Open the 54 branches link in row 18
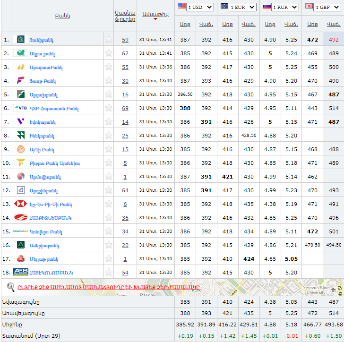This screenshot has height=342, width=344. coord(125,273)
